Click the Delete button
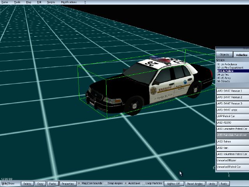Screen dimensions: 249x187 27,183
